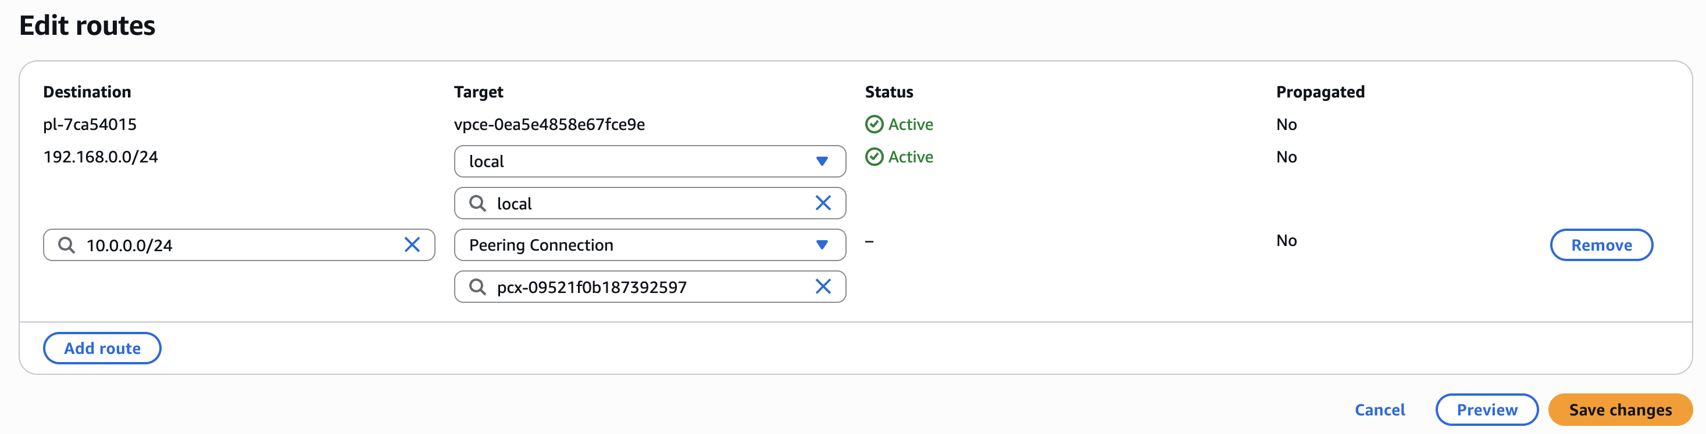Clear the pcx-09521f0b187392597 target value

pos(823,287)
